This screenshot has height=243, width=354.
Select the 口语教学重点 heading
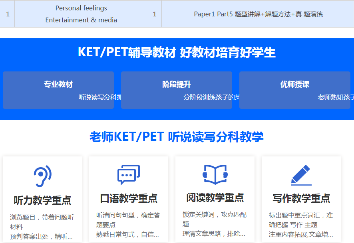pyautogui.click(x=129, y=198)
